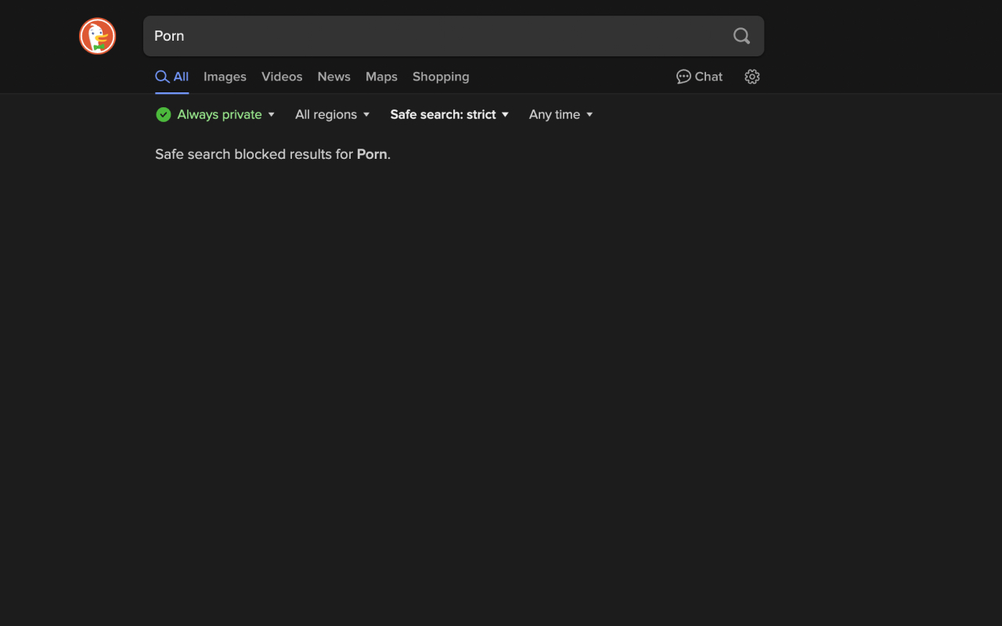Switch to the News tab
Image resolution: width=1002 pixels, height=626 pixels.
[333, 77]
